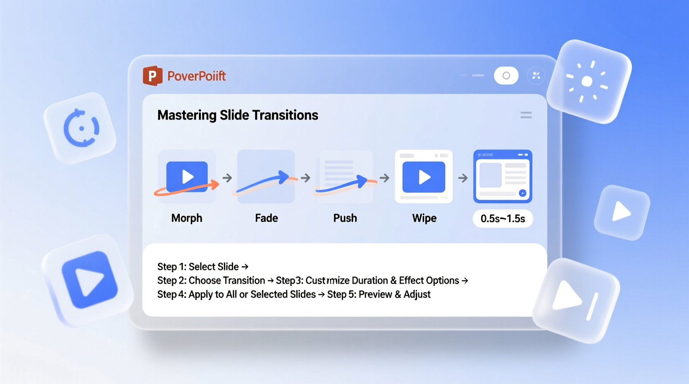Screen dimensions: 689x384
Task: Expand the arrow after the Wipe transition
Action: [463, 178]
